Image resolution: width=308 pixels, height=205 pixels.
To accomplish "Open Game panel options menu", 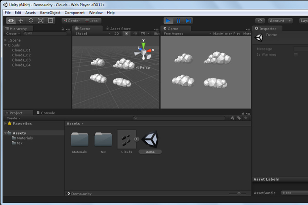I will [248, 29].
